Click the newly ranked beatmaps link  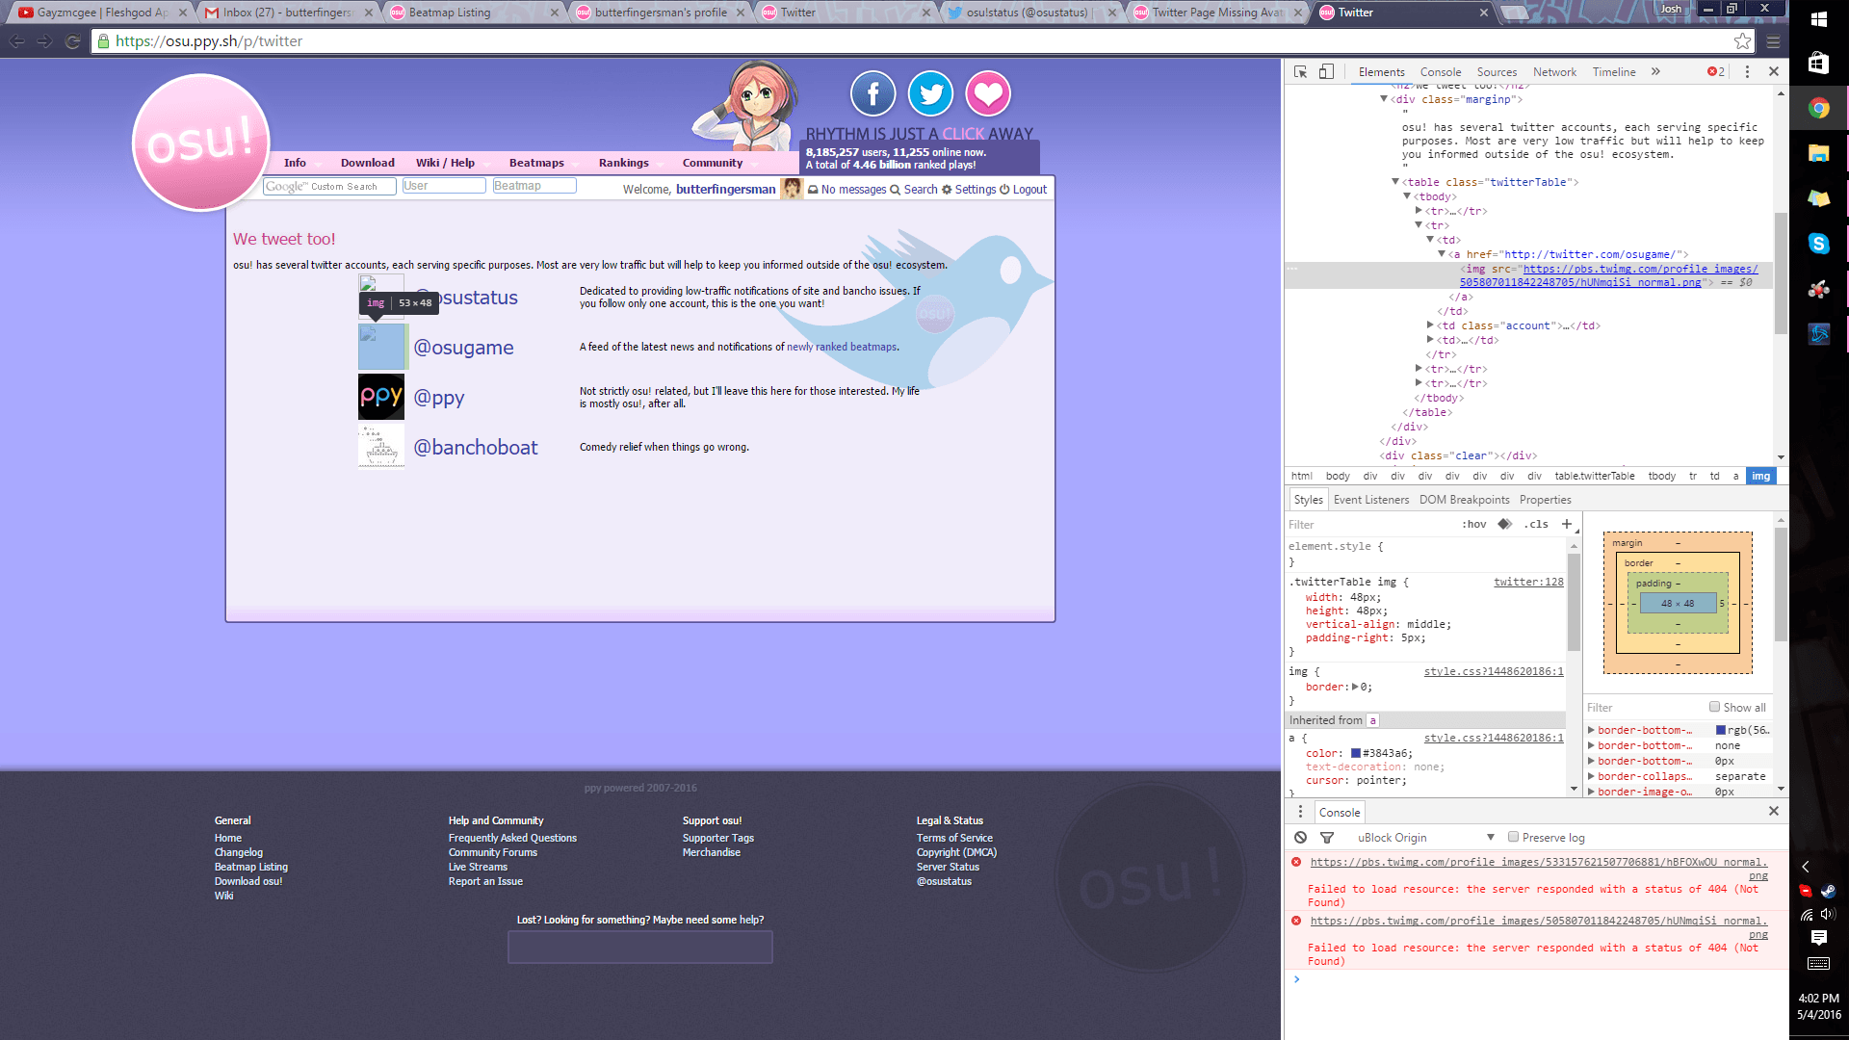point(842,347)
